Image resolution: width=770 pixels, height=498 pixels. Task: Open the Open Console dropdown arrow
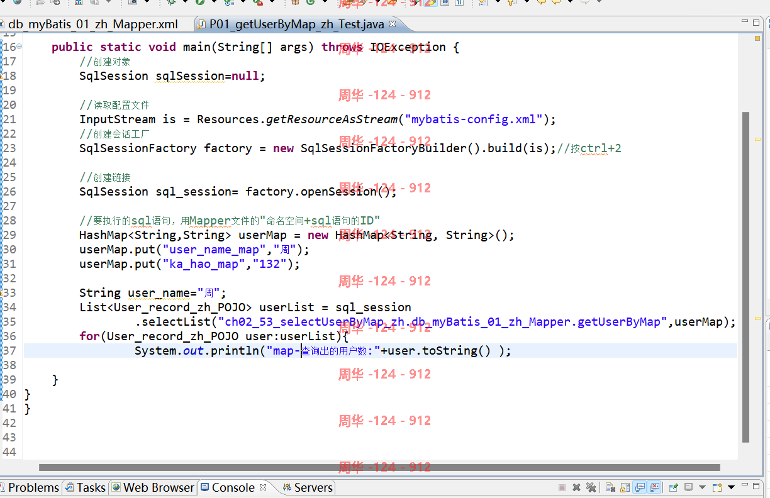(732, 487)
